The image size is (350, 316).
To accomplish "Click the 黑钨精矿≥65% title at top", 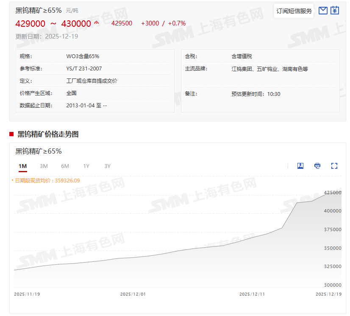I will coord(39,10).
